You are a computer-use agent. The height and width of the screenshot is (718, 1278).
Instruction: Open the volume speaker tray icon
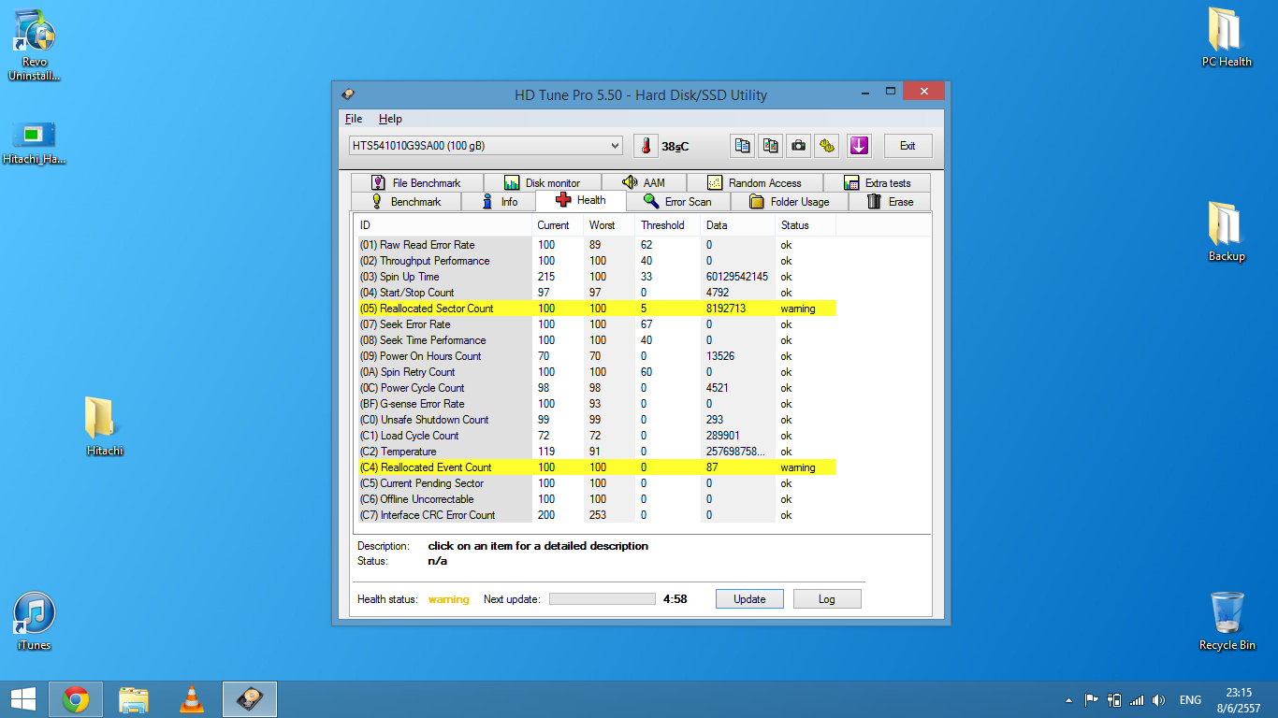(1159, 700)
